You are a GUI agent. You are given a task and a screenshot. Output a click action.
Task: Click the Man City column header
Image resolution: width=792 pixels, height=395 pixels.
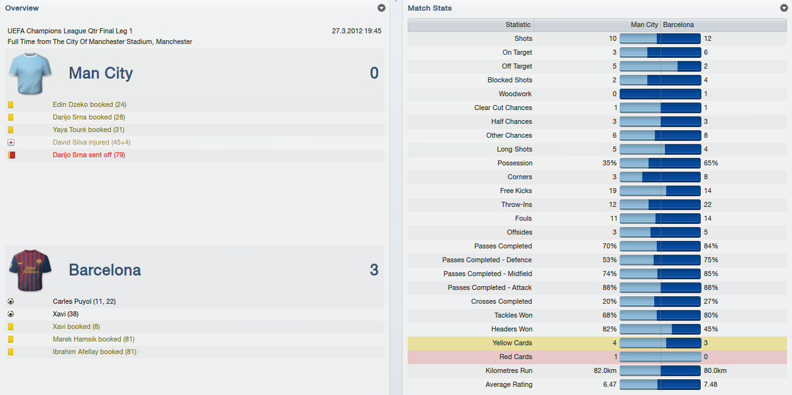[x=598, y=25]
